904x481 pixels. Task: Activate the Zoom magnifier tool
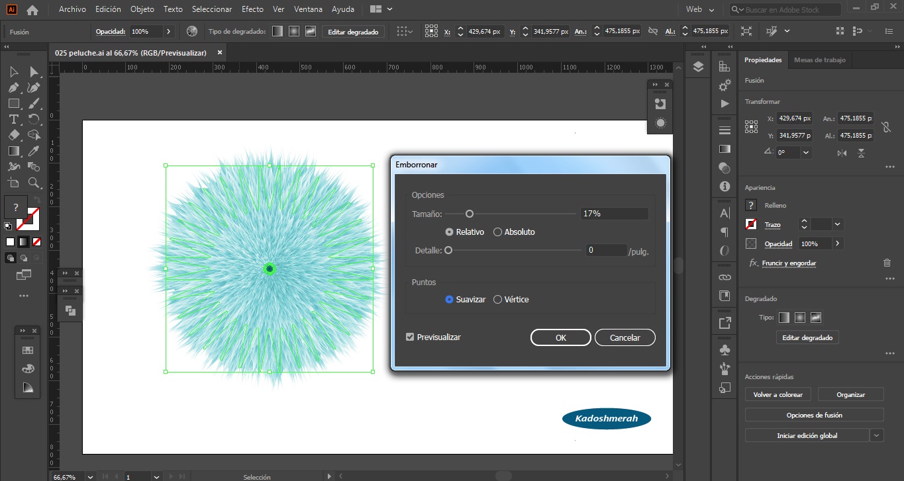click(x=34, y=183)
